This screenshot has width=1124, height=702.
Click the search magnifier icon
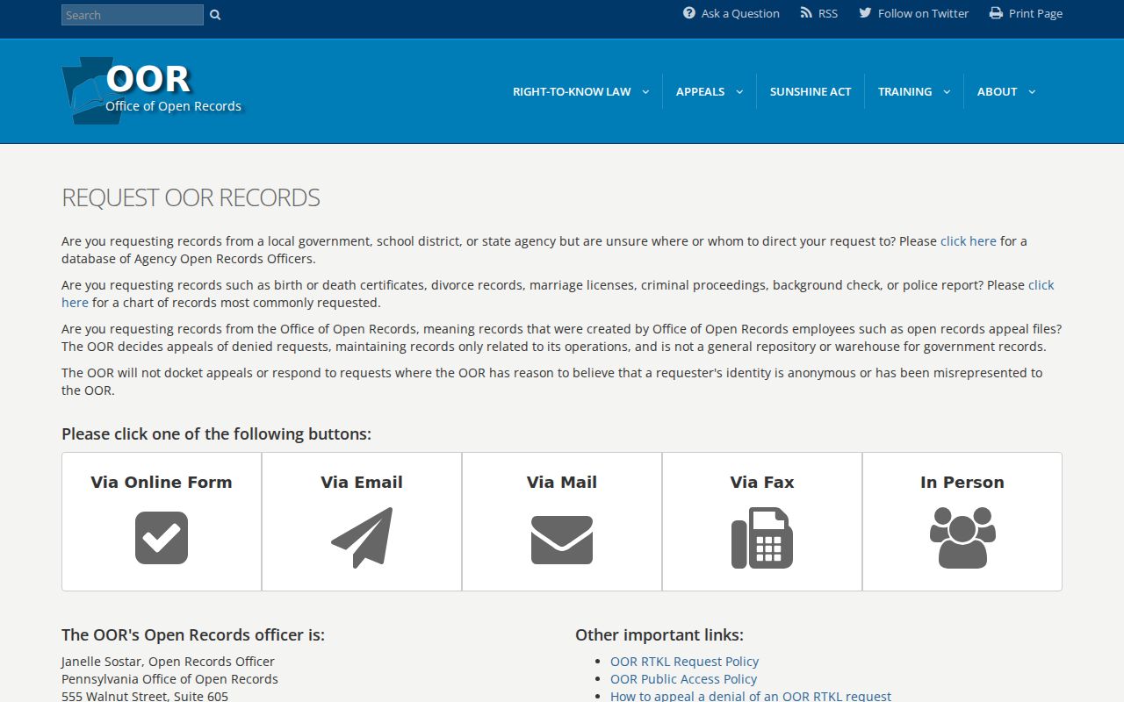point(215,15)
